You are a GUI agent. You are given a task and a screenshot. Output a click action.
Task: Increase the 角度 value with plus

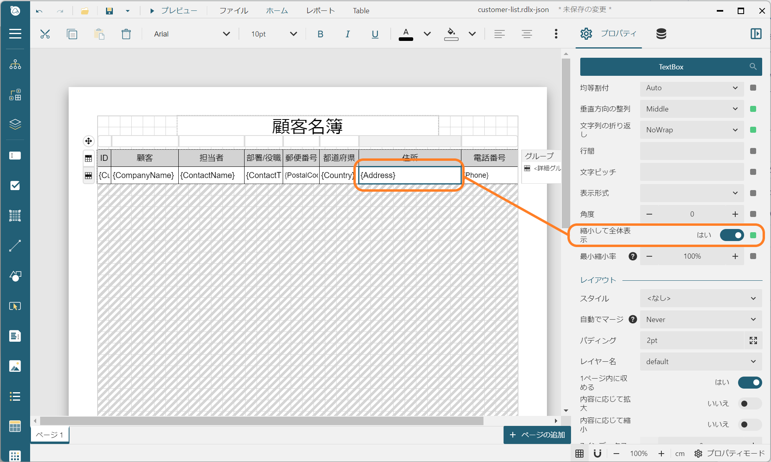pyautogui.click(x=735, y=214)
